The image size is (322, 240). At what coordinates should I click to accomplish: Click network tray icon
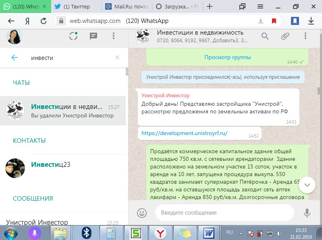pos(270,234)
